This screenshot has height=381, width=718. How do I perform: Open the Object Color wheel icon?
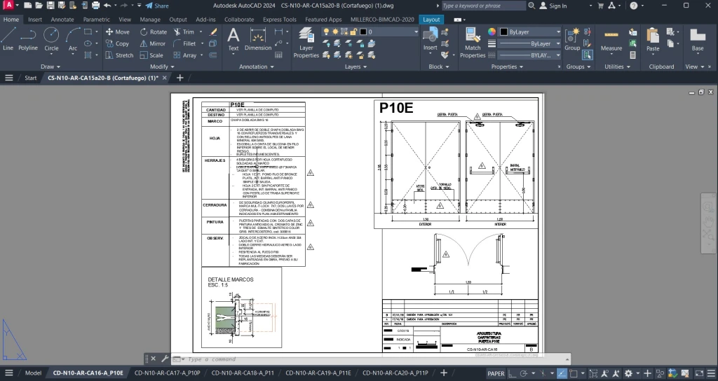492,32
